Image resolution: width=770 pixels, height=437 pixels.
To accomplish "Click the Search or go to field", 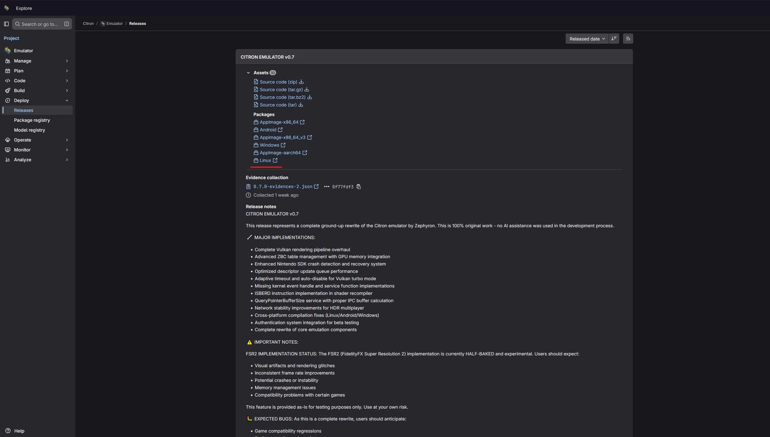I will pos(39,24).
